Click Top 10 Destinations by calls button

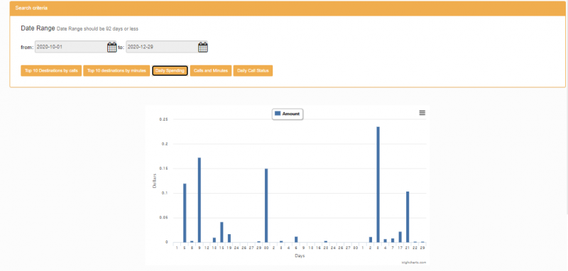tap(51, 71)
